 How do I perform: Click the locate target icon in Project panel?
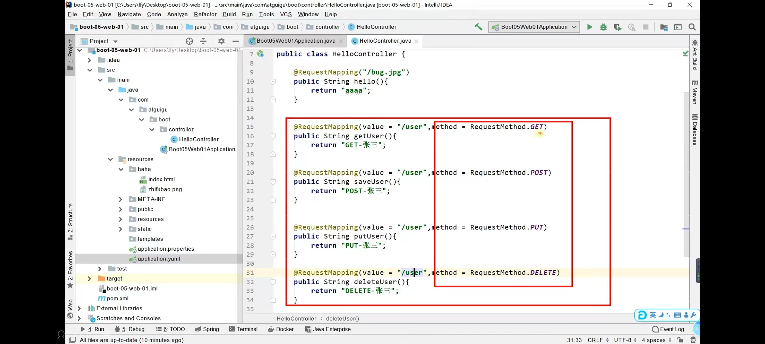(189, 41)
